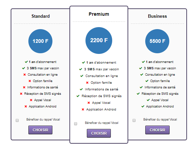Click the Standard plan CHOISIR button
The width and height of the screenshot is (194, 147).
point(40,130)
